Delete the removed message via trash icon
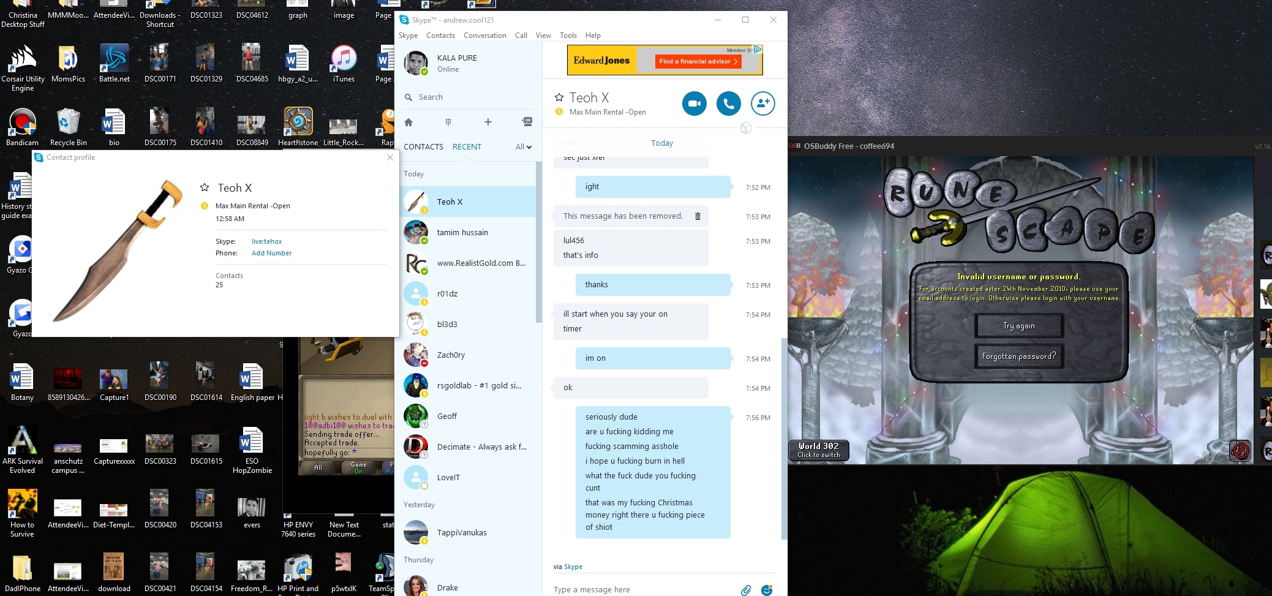The width and height of the screenshot is (1272, 596). (698, 216)
